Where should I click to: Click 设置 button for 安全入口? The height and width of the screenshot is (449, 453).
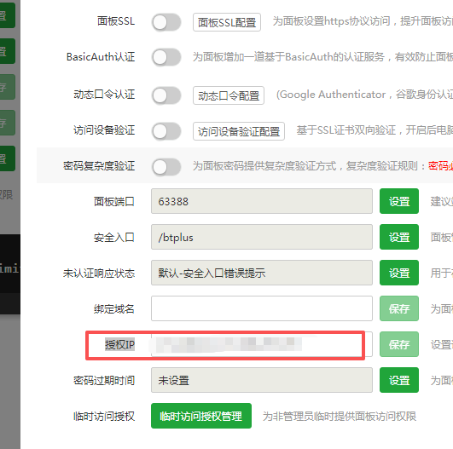click(x=399, y=237)
